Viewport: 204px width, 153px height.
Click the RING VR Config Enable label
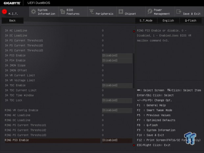(21, 110)
